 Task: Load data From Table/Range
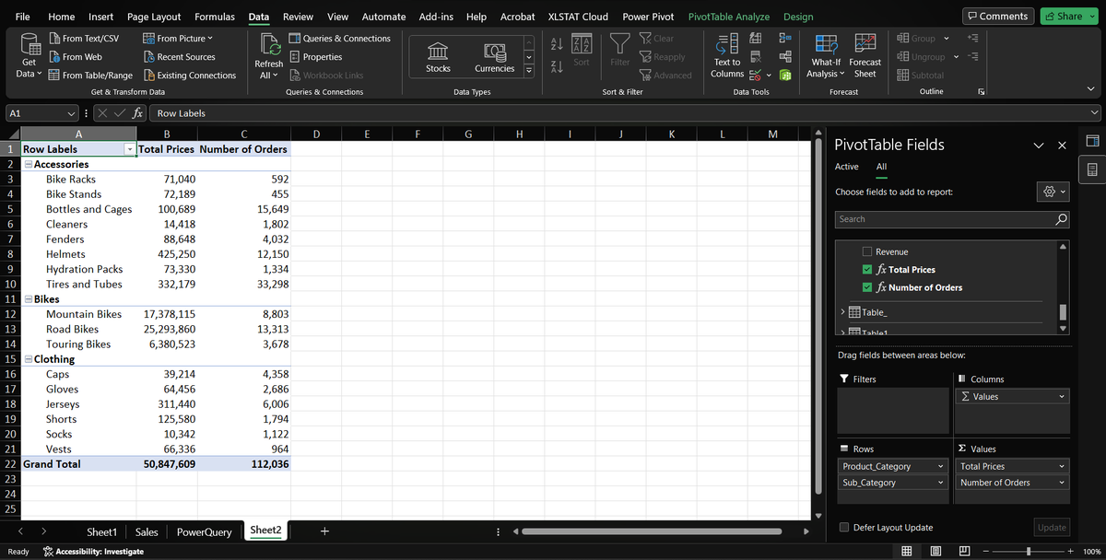pos(89,76)
